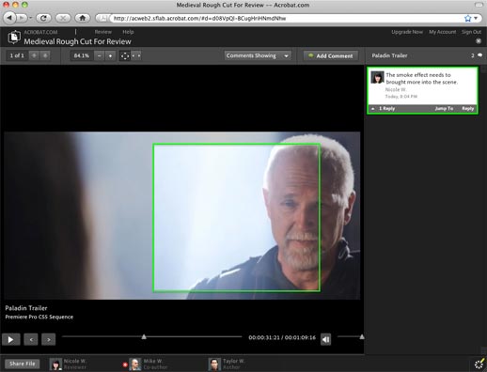Click the video timeline playhead marker
Screen dimensions: 487x372
pos(144,336)
